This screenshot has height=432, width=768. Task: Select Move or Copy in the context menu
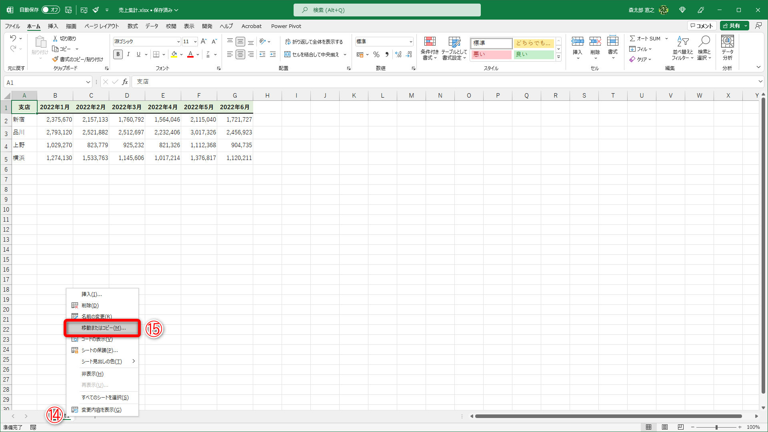pyautogui.click(x=104, y=328)
